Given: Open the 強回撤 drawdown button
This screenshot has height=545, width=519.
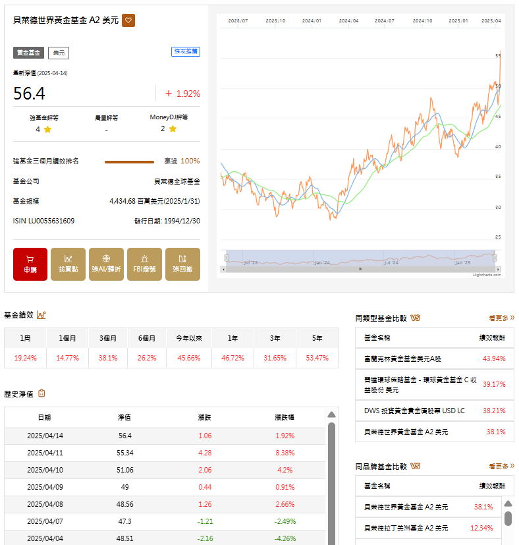Looking at the screenshot, I should (x=182, y=264).
